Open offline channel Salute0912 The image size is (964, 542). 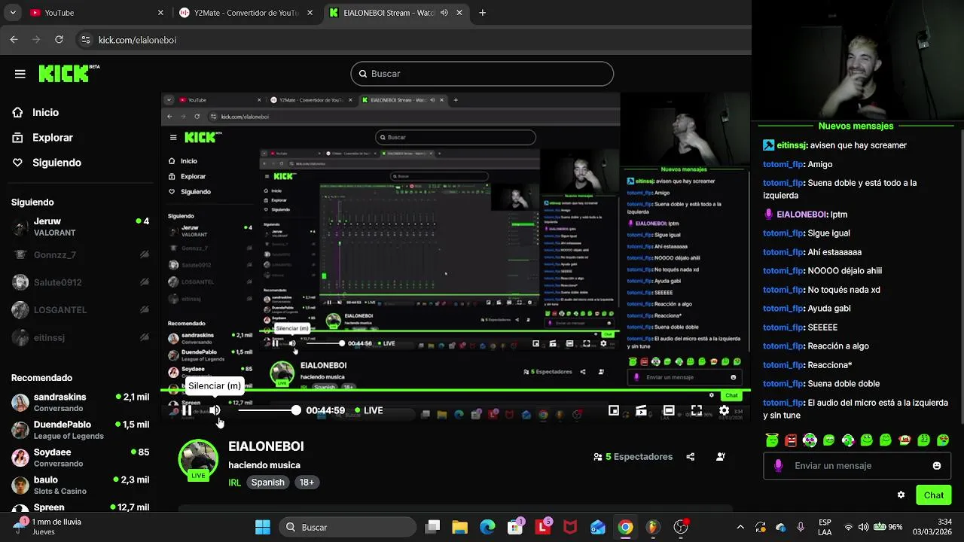pos(79,282)
